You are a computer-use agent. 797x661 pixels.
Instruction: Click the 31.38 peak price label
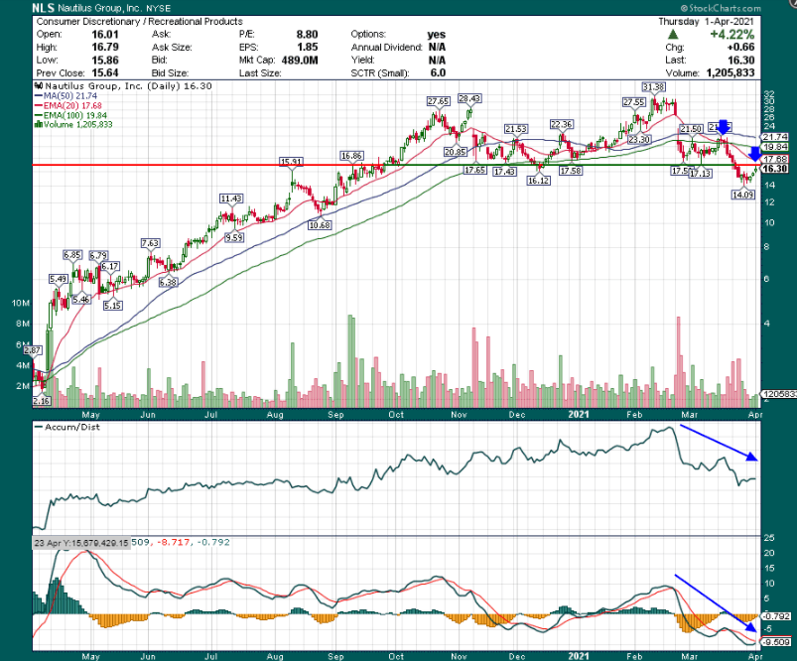(653, 87)
